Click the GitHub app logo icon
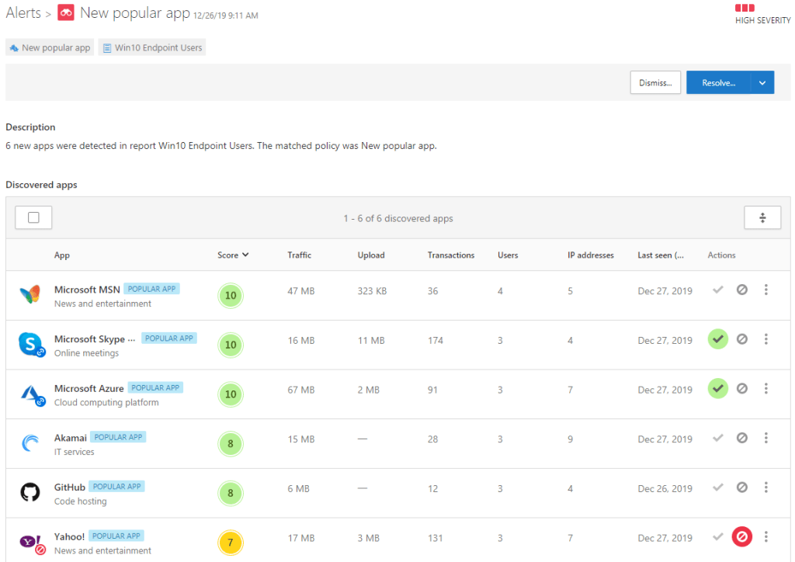Viewport: 795px width, 562px height. pos(30,492)
